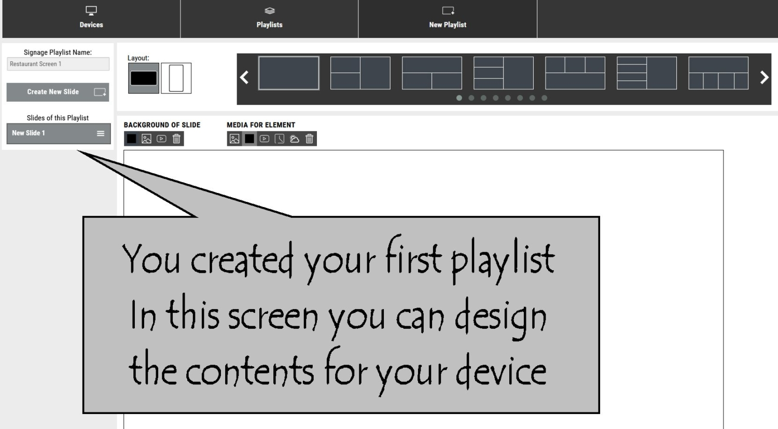The height and width of the screenshot is (429, 778).
Task: Select layout with two left cells and one right
Action: click(360, 73)
